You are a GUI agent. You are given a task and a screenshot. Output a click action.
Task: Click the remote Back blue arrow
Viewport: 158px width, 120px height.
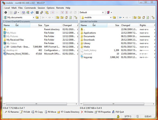pyautogui.click(x=120, y=17)
